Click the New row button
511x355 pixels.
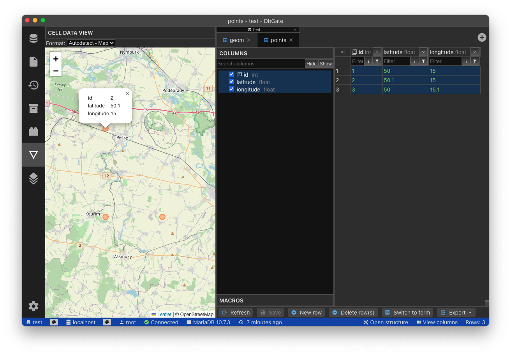click(306, 313)
